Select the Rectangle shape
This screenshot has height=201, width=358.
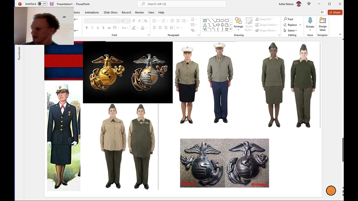coord(218,20)
